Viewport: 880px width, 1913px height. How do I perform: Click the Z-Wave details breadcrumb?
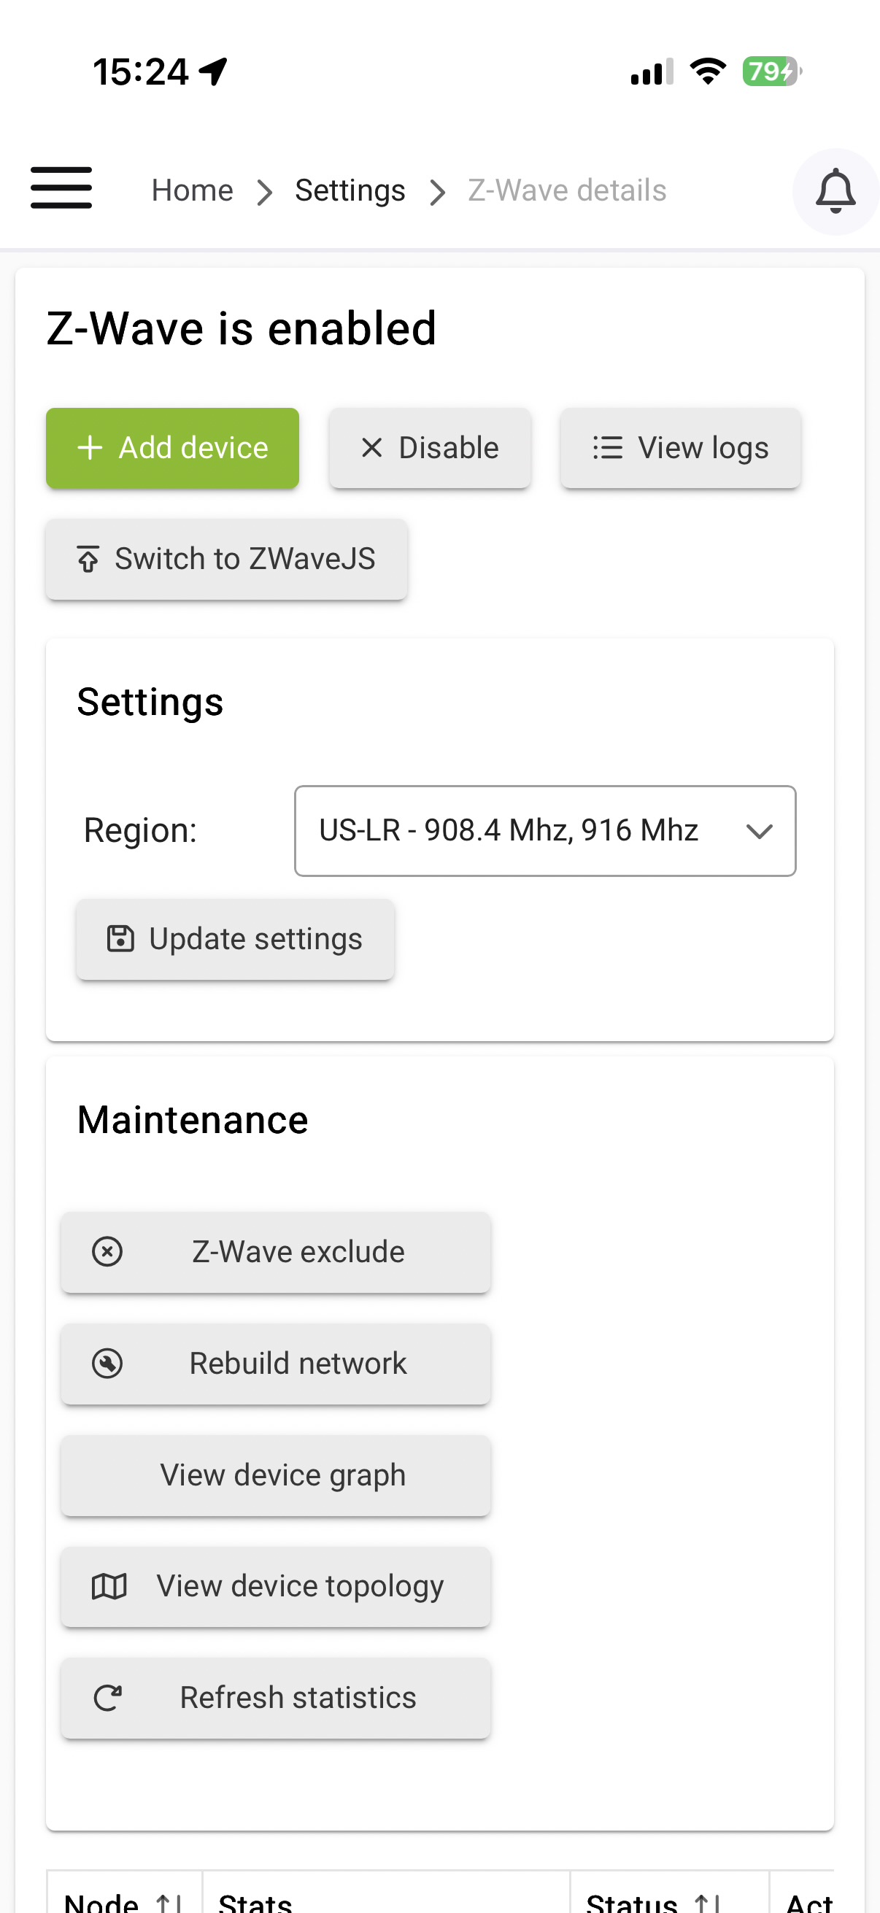click(x=567, y=191)
